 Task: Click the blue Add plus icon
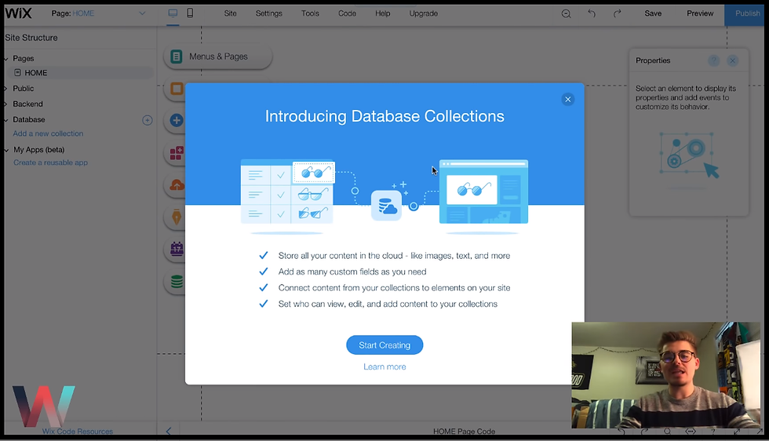pyautogui.click(x=177, y=120)
